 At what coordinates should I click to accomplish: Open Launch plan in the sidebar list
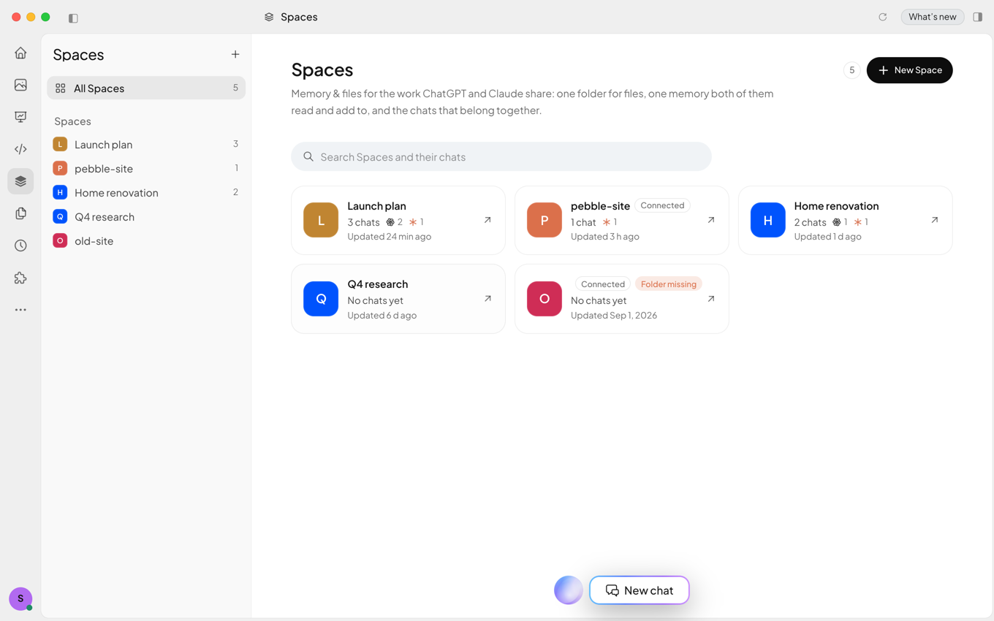coord(146,144)
